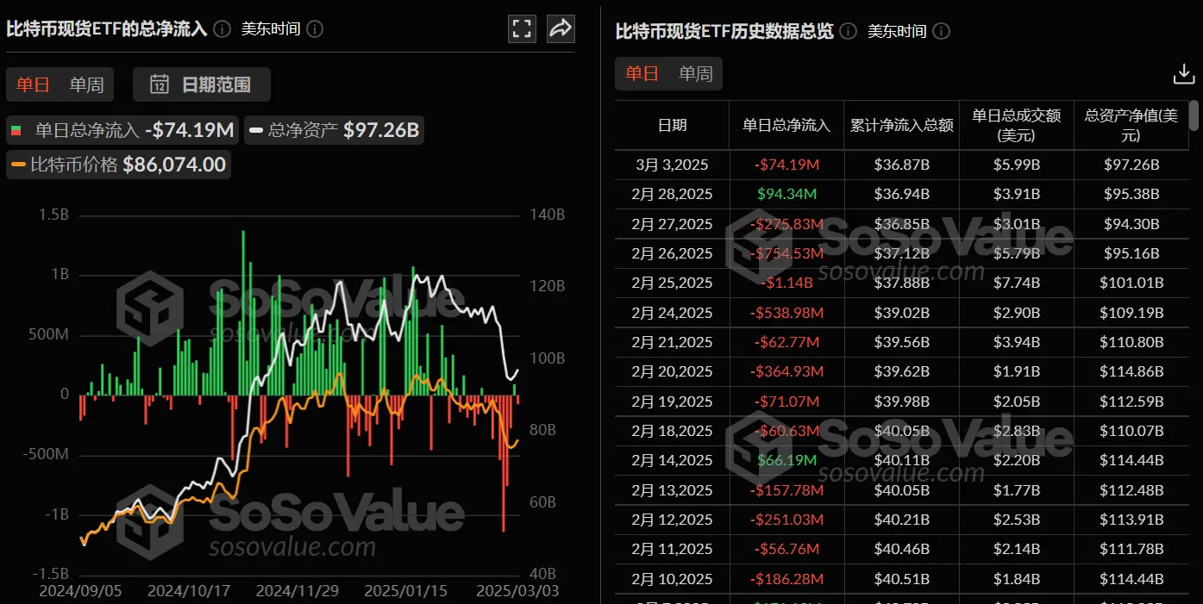This screenshot has width=1203, height=604.
Task: Click the info icon beside 美东时间 on table panel
Action: (x=941, y=32)
